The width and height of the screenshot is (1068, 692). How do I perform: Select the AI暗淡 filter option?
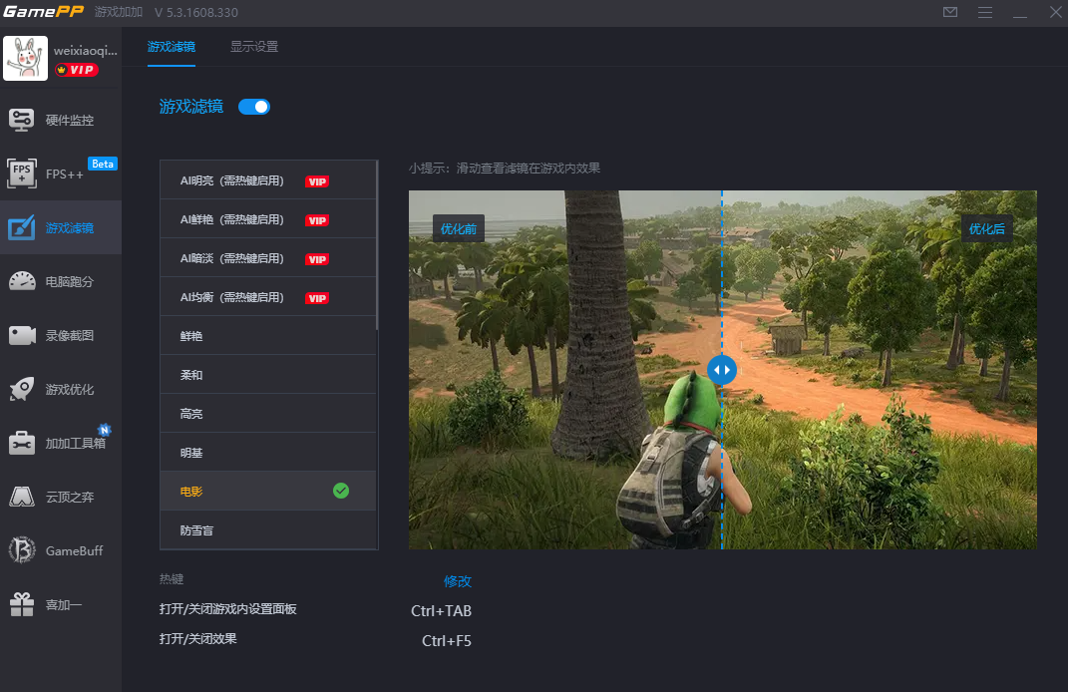(267, 258)
